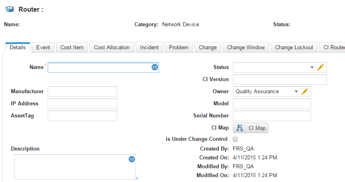This screenshot has width=345, height=182.
Task: Click the globe icon in Name field
Action: 155,67
